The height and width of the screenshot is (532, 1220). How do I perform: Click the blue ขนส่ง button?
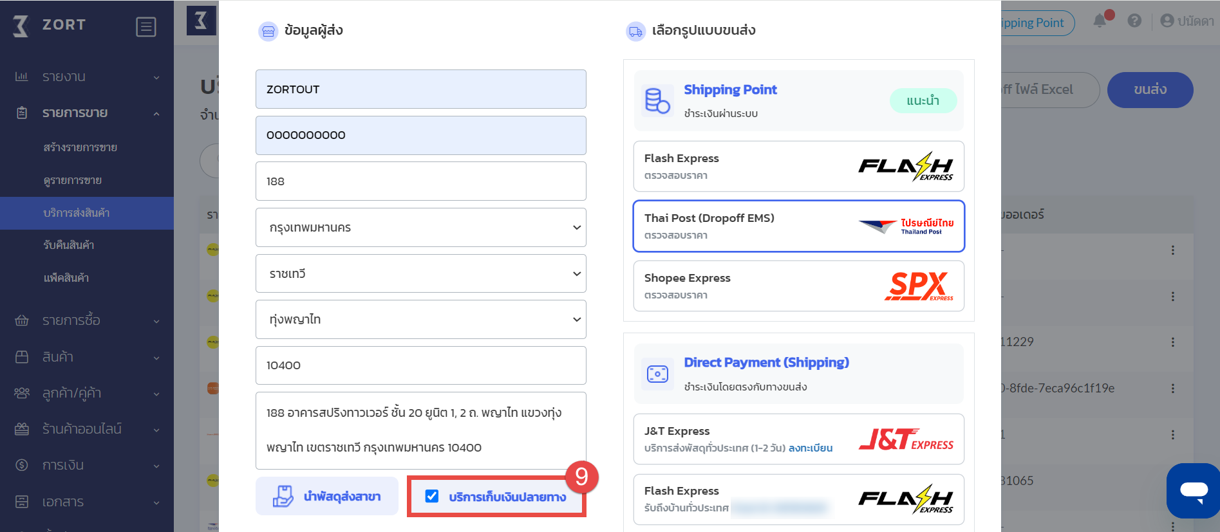[x=1150, y=90]
